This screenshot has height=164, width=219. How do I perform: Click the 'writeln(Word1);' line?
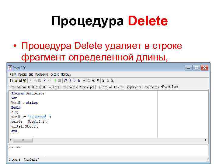pyautogui.click(x=25, y=126)
